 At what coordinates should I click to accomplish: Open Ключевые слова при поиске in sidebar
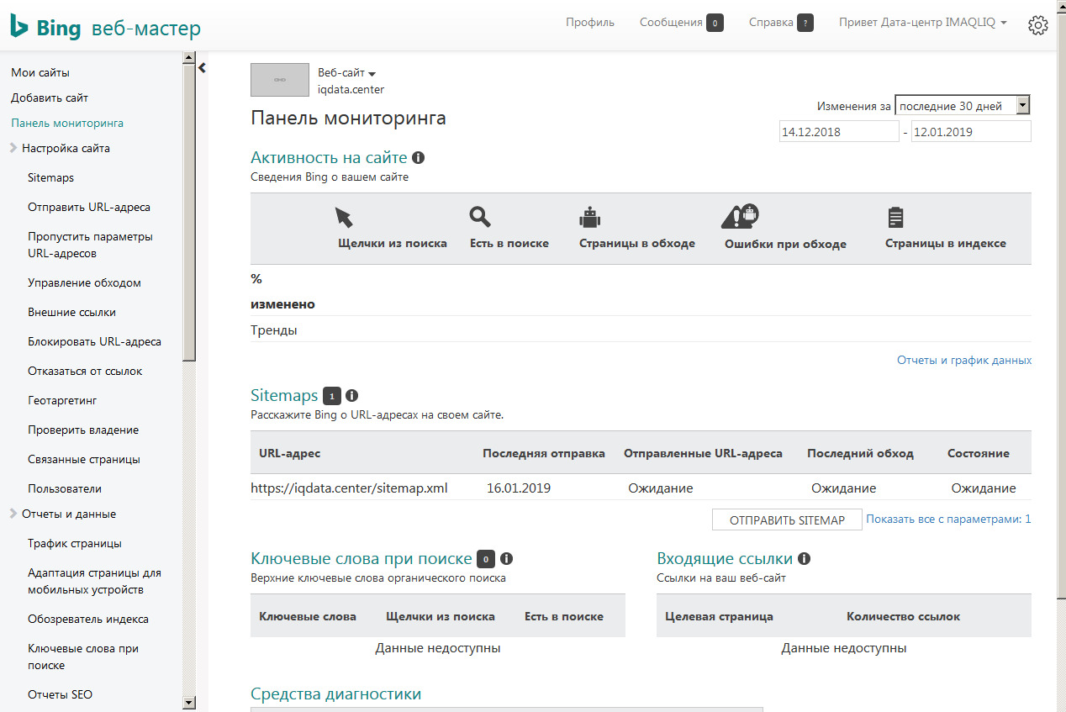(83, 657)
